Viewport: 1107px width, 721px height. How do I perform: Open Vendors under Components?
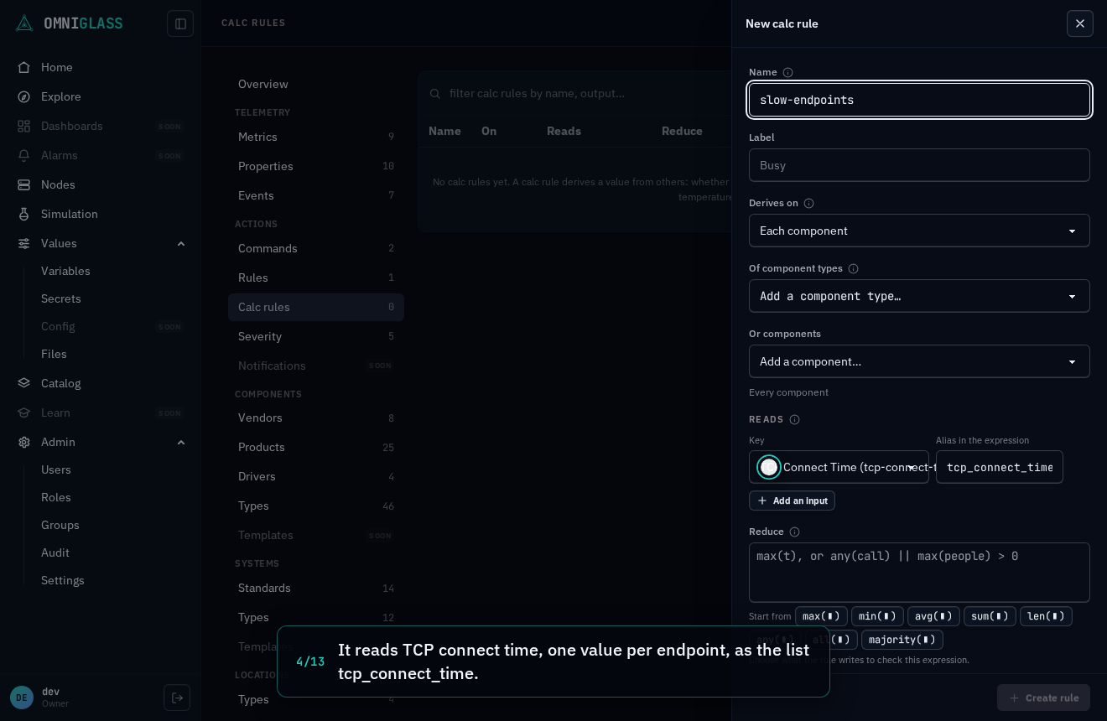tap(315, 418)
